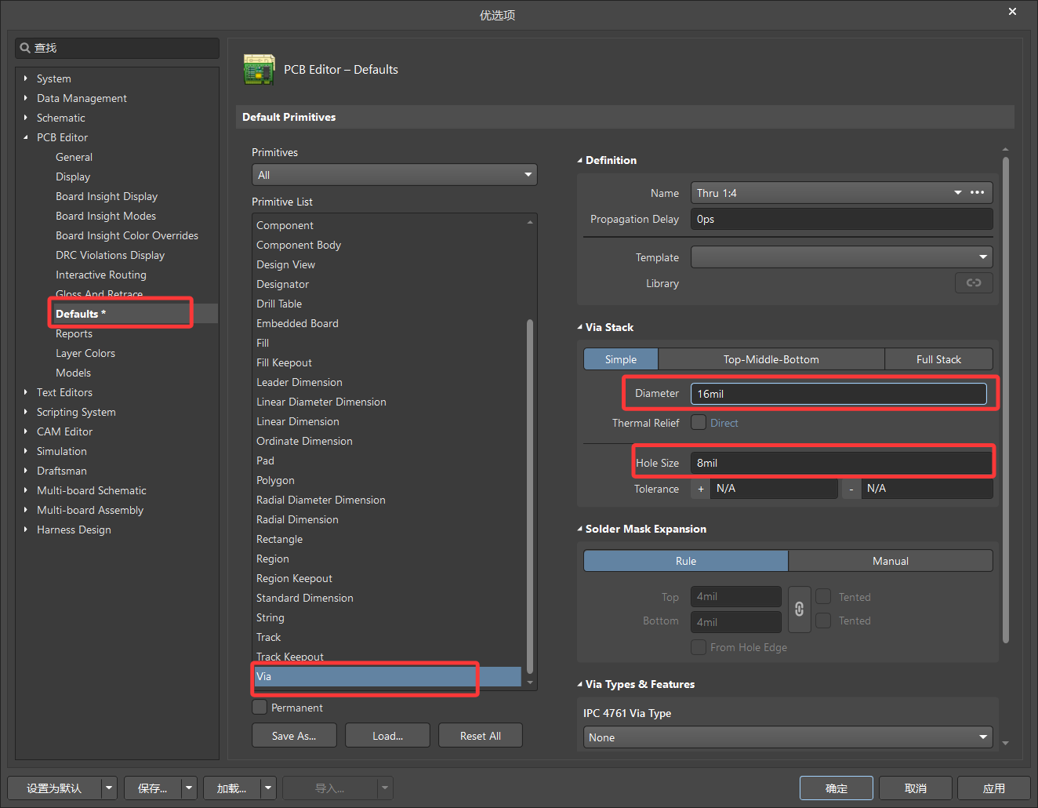Click the Hole Size 8mil field
Viewport: 1038px width, 808px height.
coord(841,463)
